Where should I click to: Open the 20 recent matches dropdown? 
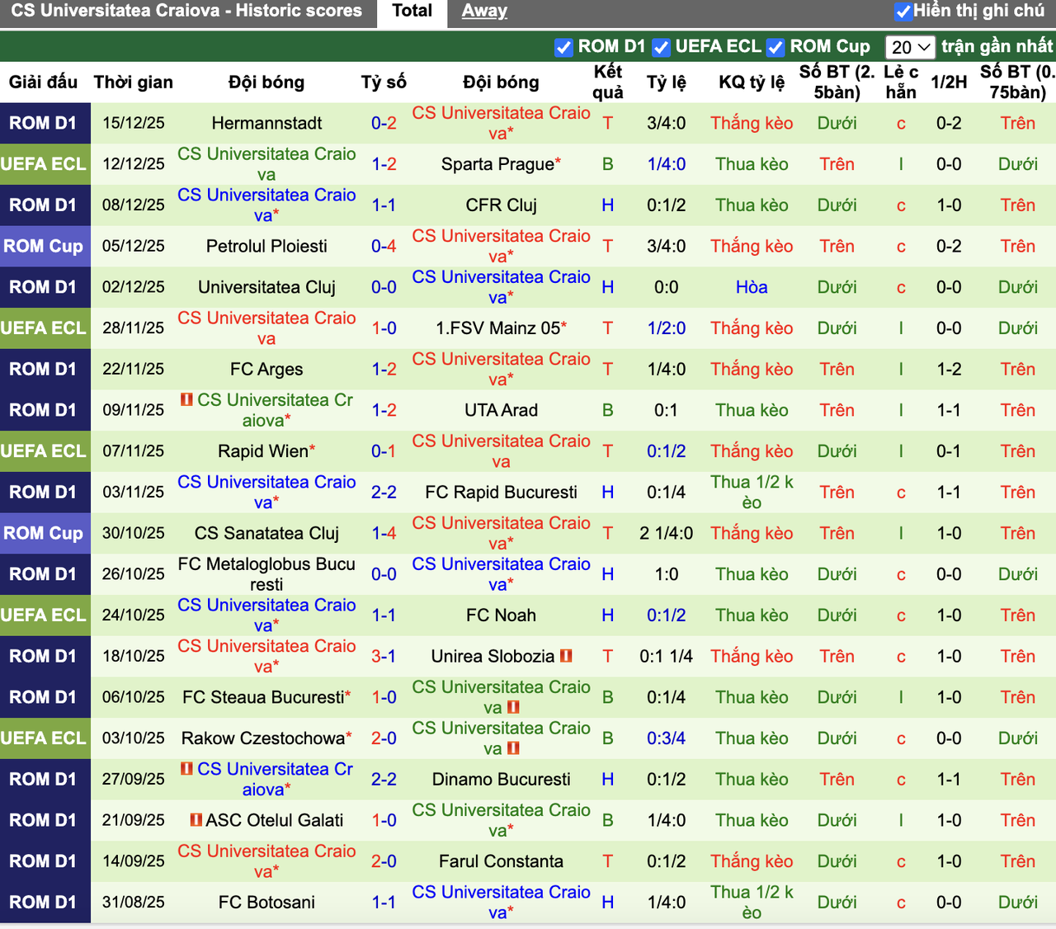[x=910, y=47]
